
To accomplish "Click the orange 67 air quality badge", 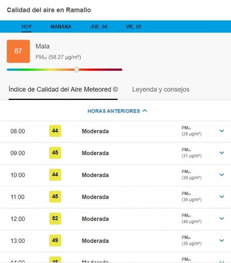I will click(18, 51).
